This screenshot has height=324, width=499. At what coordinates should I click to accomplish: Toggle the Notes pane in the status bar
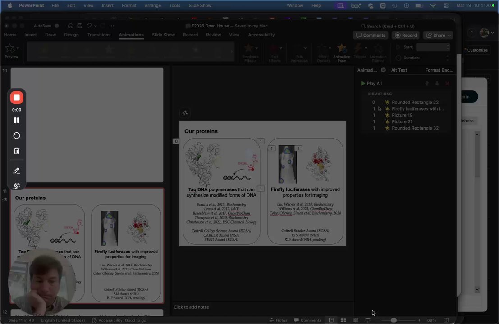pos(278,320)
